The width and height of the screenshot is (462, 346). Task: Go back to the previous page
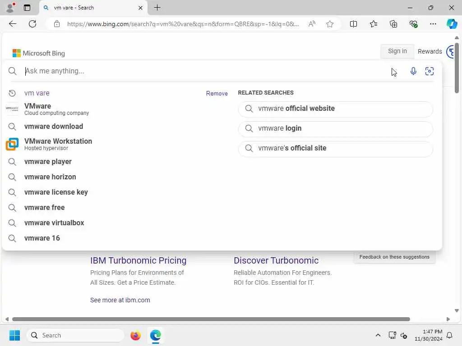point(12,24)
